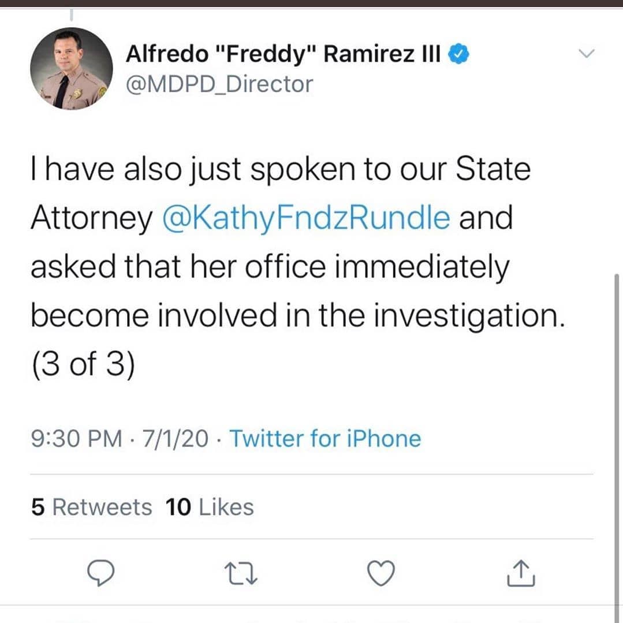The image size is (623, 623).
Task: Open the @KathyFndzRundle mention
Action: click(x=307, y=218)
